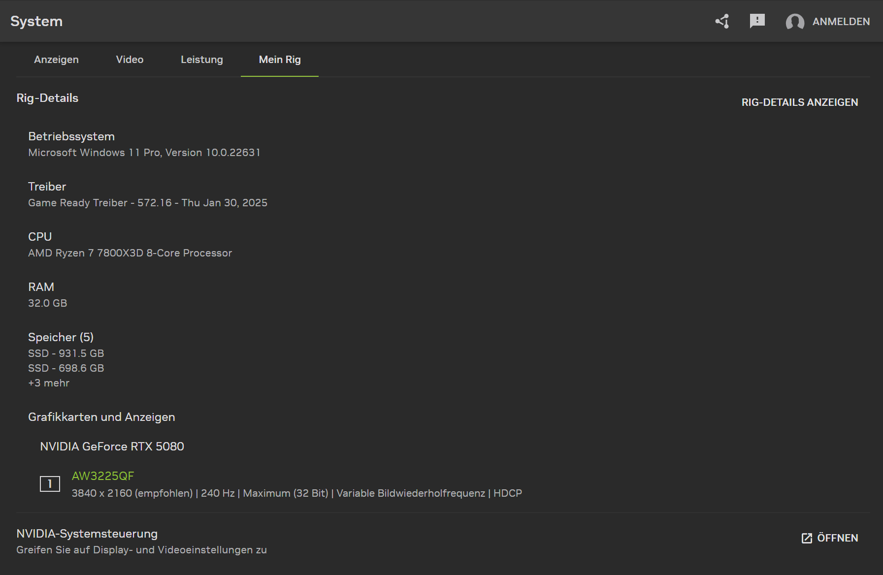Click the Grafikkarten und Anzeigen heading

tap(101, 417)
